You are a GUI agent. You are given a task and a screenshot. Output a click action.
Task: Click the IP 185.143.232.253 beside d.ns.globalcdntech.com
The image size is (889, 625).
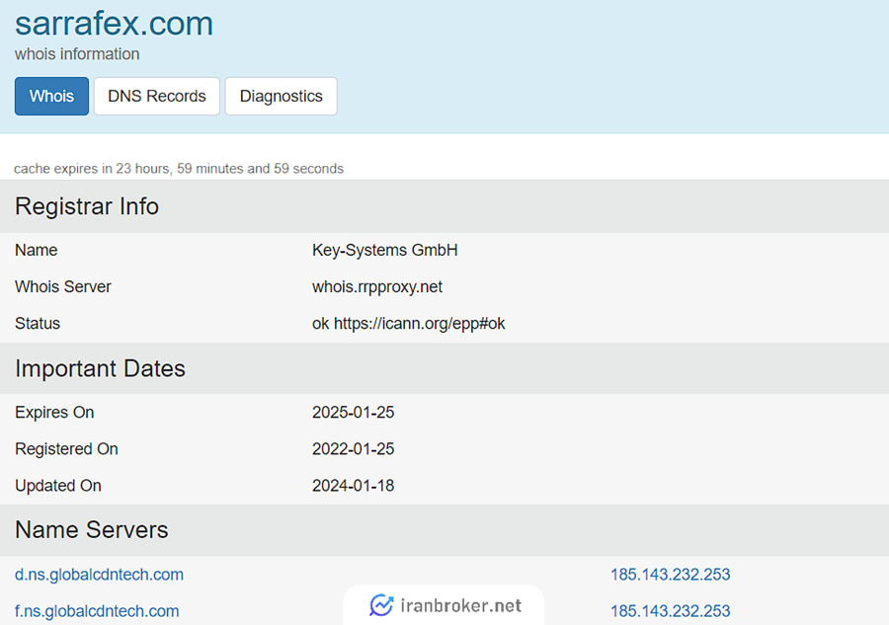[670, 575]
